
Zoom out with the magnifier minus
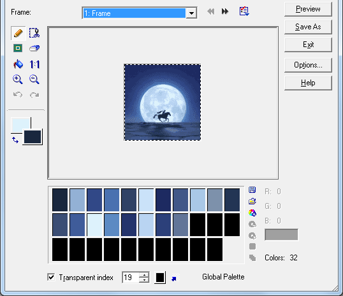34,80
